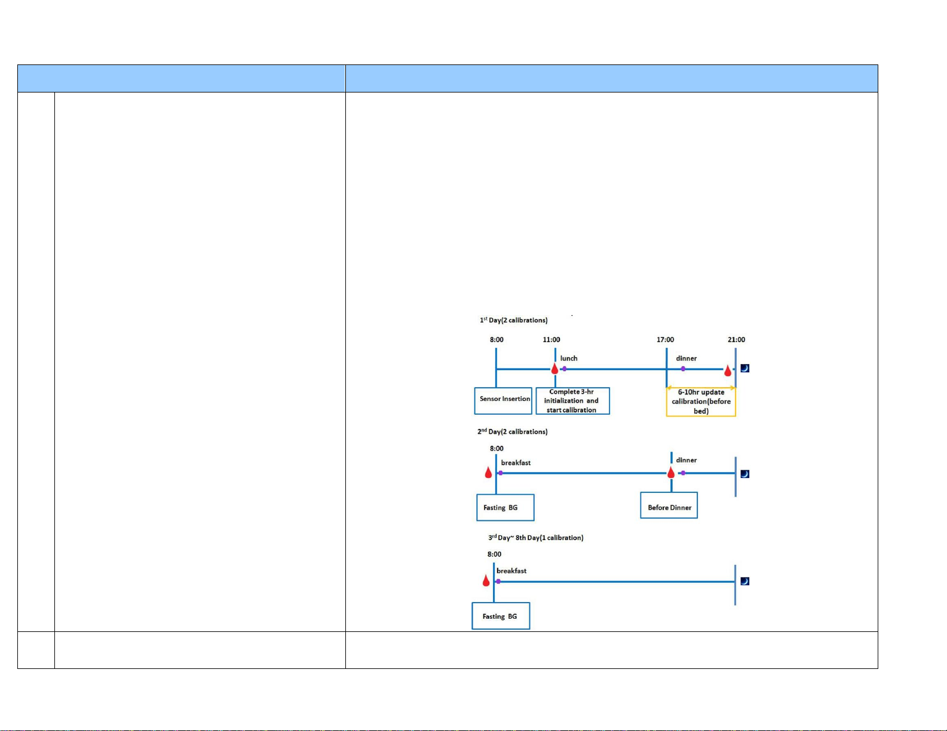
Task: Click the purple breakfast marker on 2nd Day
Action: tap(501, 473)
